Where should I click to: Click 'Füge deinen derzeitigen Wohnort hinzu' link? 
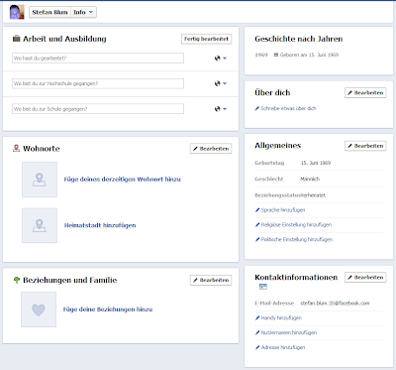point(123,180)
